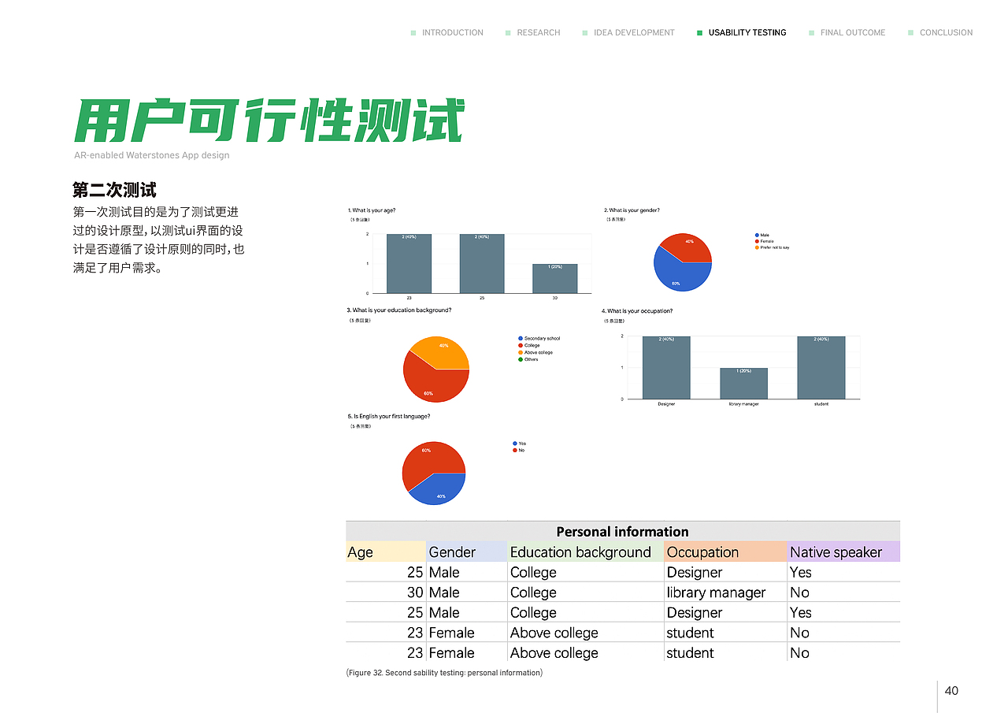The height and width of the screenshot is (713, 1008).
Task: Click the Designer bar in occupation chart
Action: [x=666, y=368]
